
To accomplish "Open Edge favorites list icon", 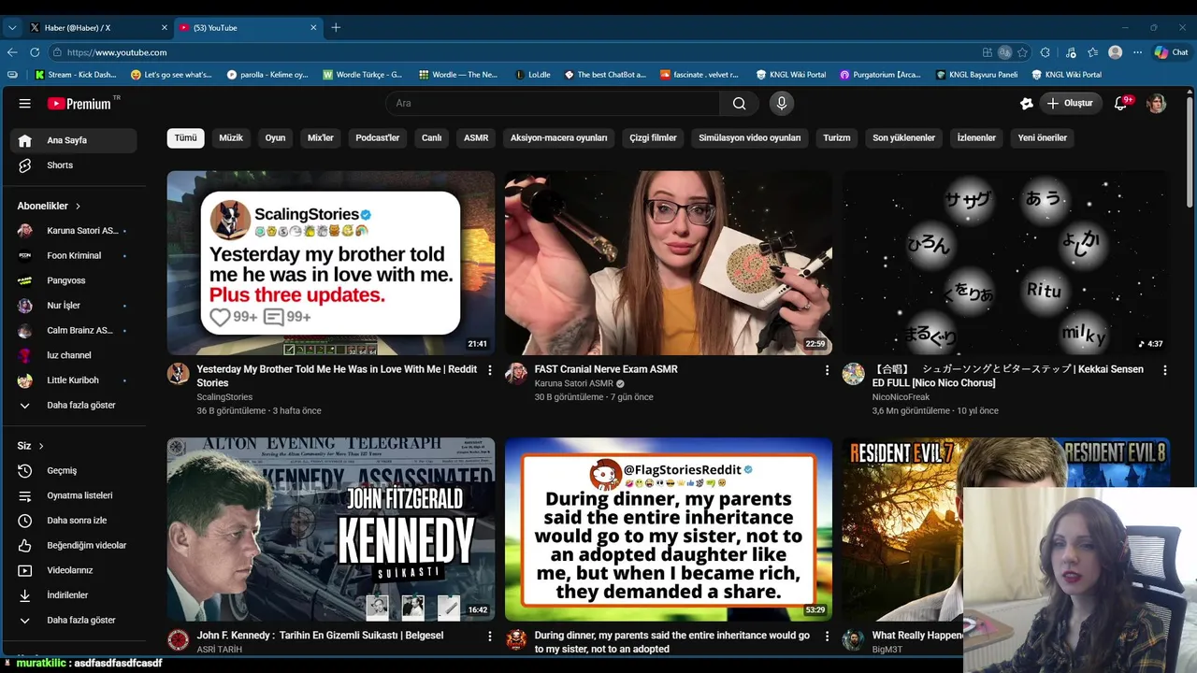I will (1092, 52).
